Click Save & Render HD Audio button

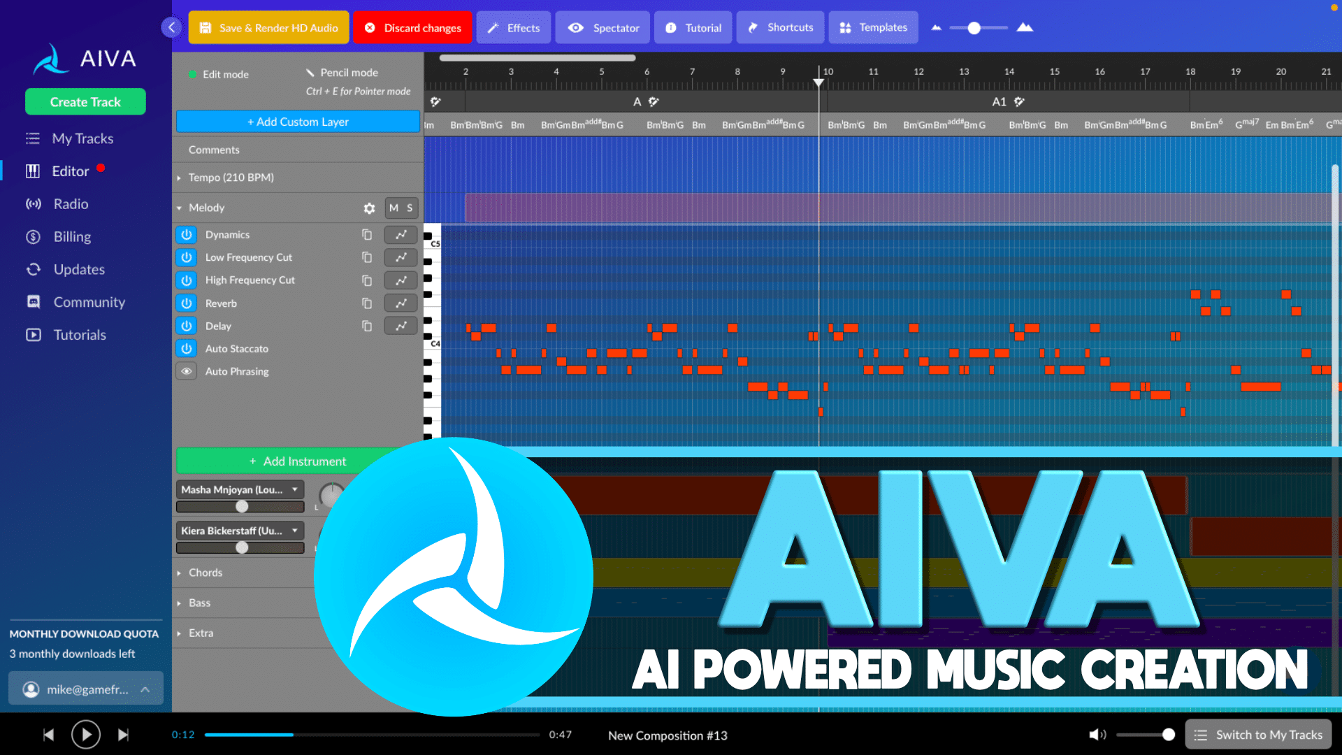269,27
